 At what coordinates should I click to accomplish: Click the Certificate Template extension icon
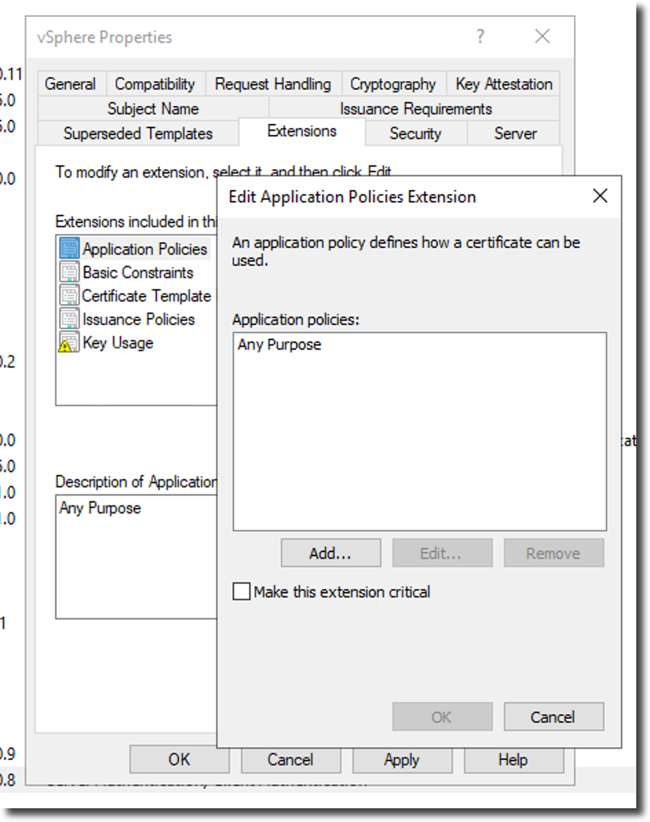69,295
